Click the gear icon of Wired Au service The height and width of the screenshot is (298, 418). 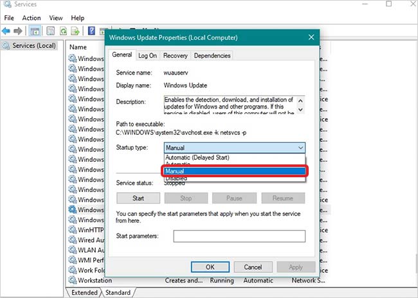[x=73, y=240]
